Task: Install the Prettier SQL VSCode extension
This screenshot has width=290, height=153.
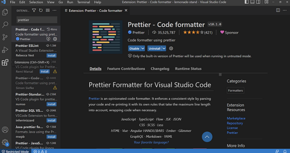Action: point(51,120)
